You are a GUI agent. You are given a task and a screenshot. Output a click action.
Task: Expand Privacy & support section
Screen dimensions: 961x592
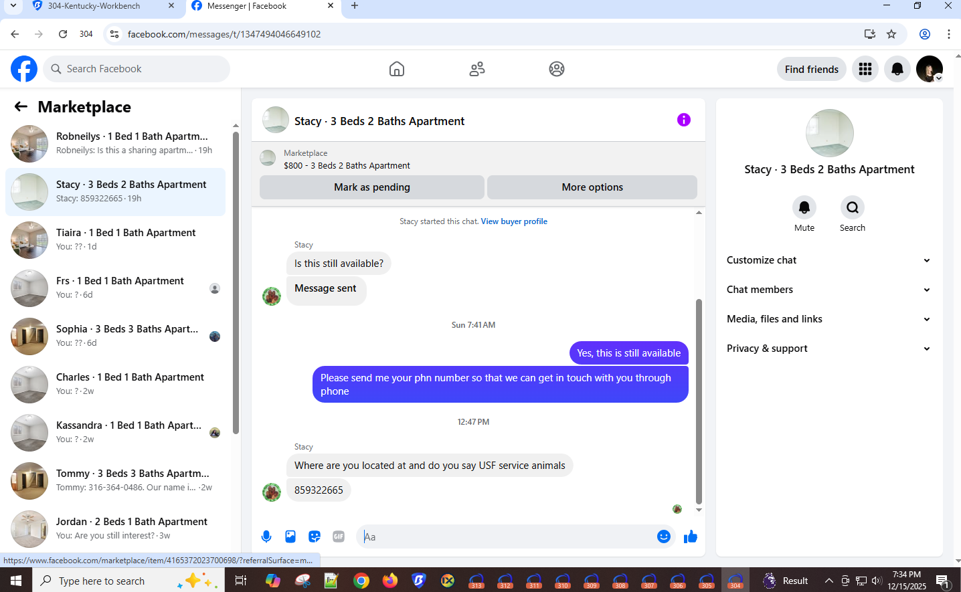(x=828, y=349)
